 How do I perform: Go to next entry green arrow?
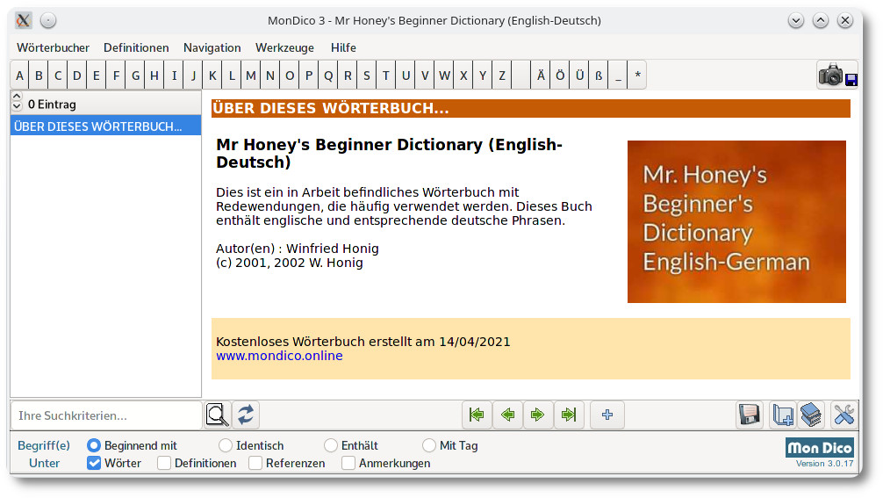(538, 415)
